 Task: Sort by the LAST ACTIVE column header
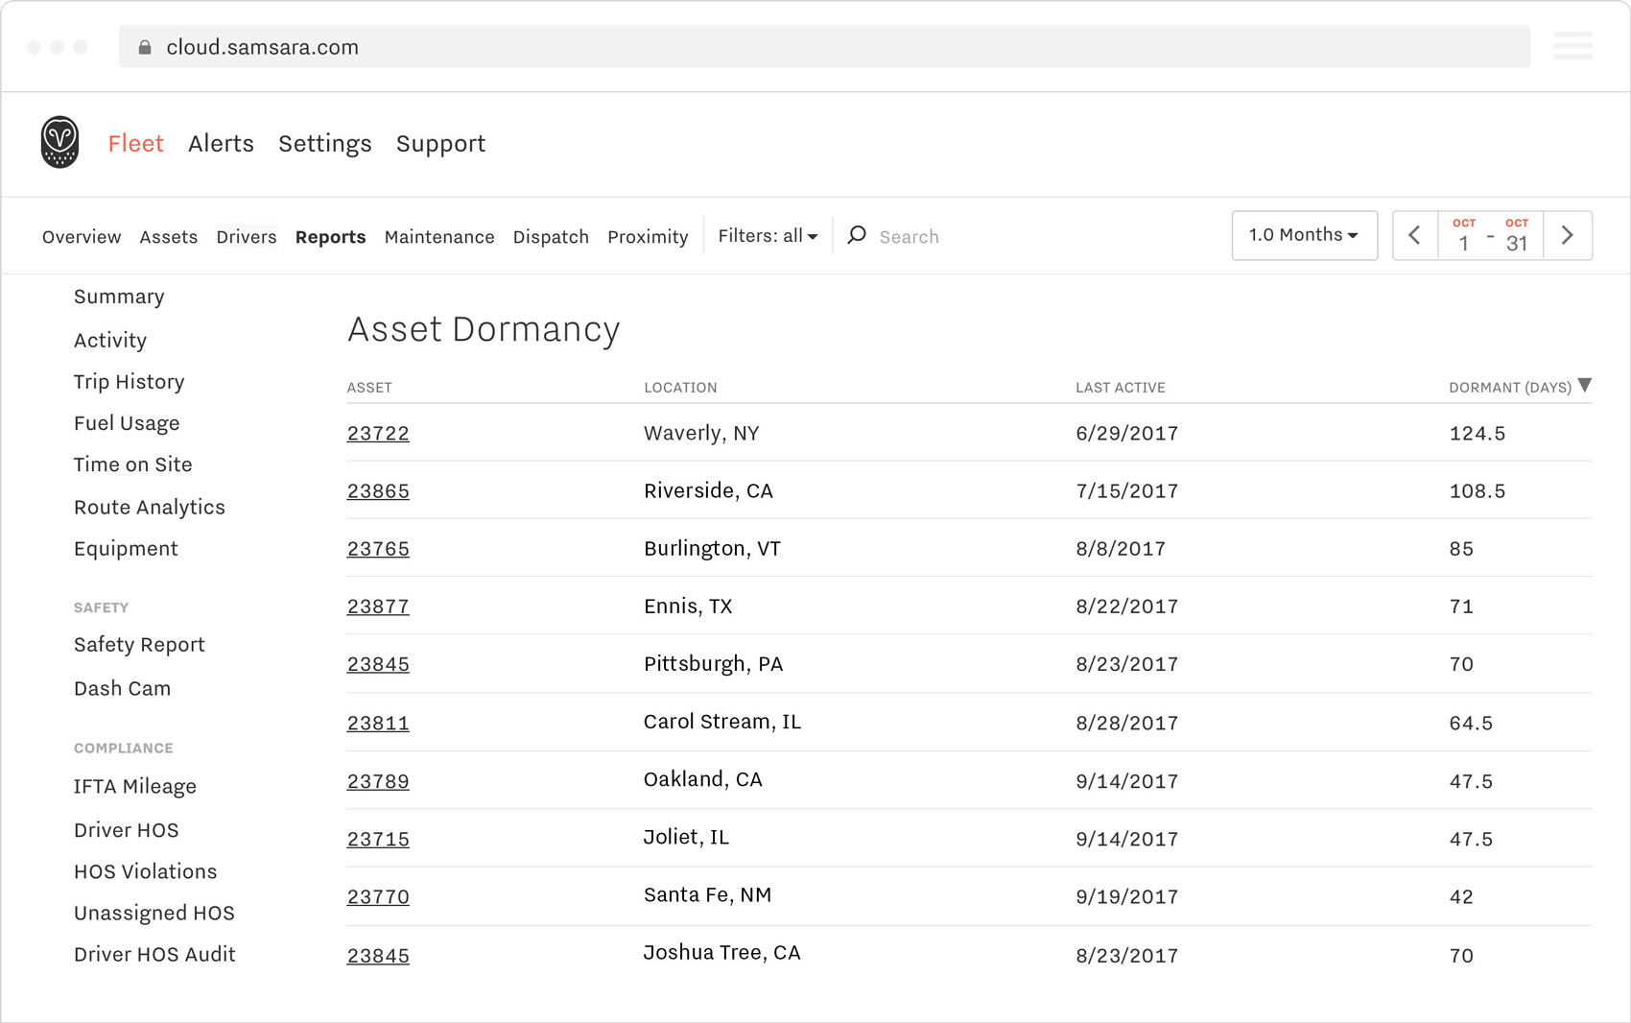(1121, 388)
